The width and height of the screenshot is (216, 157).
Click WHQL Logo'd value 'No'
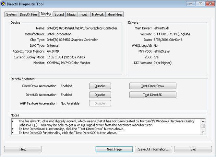coord(156,46)
